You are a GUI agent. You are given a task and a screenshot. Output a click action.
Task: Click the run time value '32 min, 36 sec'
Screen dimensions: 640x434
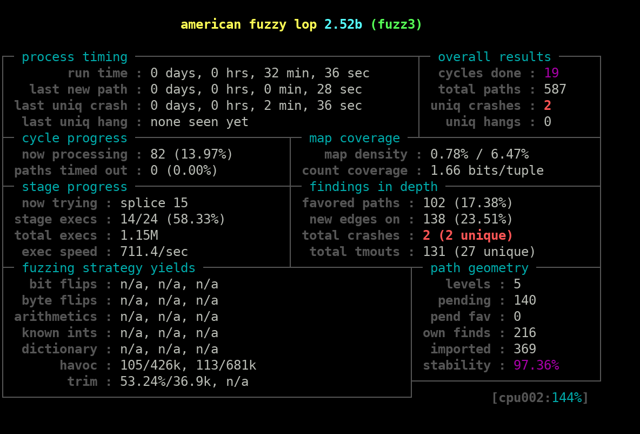[316, 73]
